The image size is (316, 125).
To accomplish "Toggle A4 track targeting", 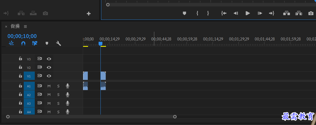I will point(29,111).
